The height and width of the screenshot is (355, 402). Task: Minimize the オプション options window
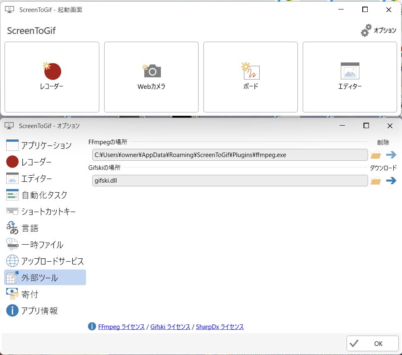[342, 126]
